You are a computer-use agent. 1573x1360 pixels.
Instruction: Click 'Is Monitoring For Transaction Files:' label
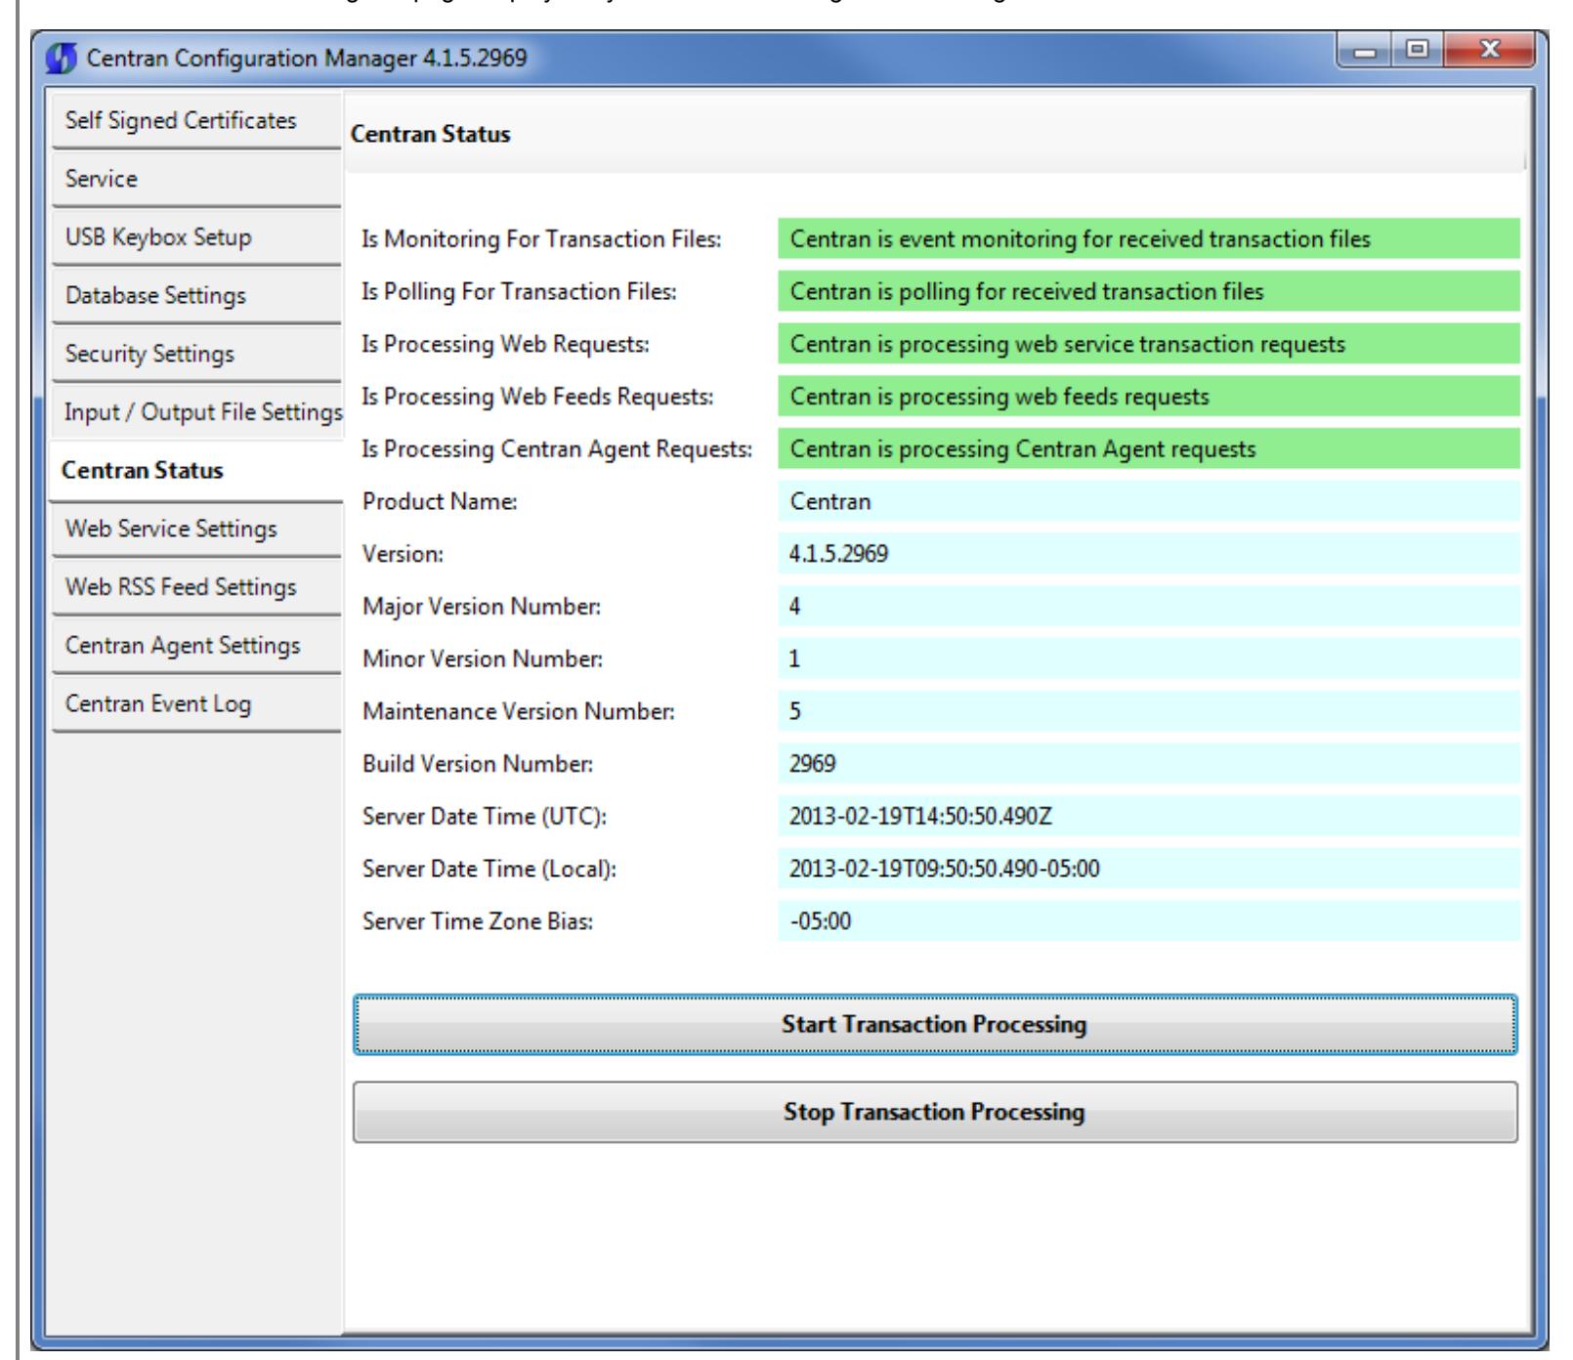click(541, 239)
